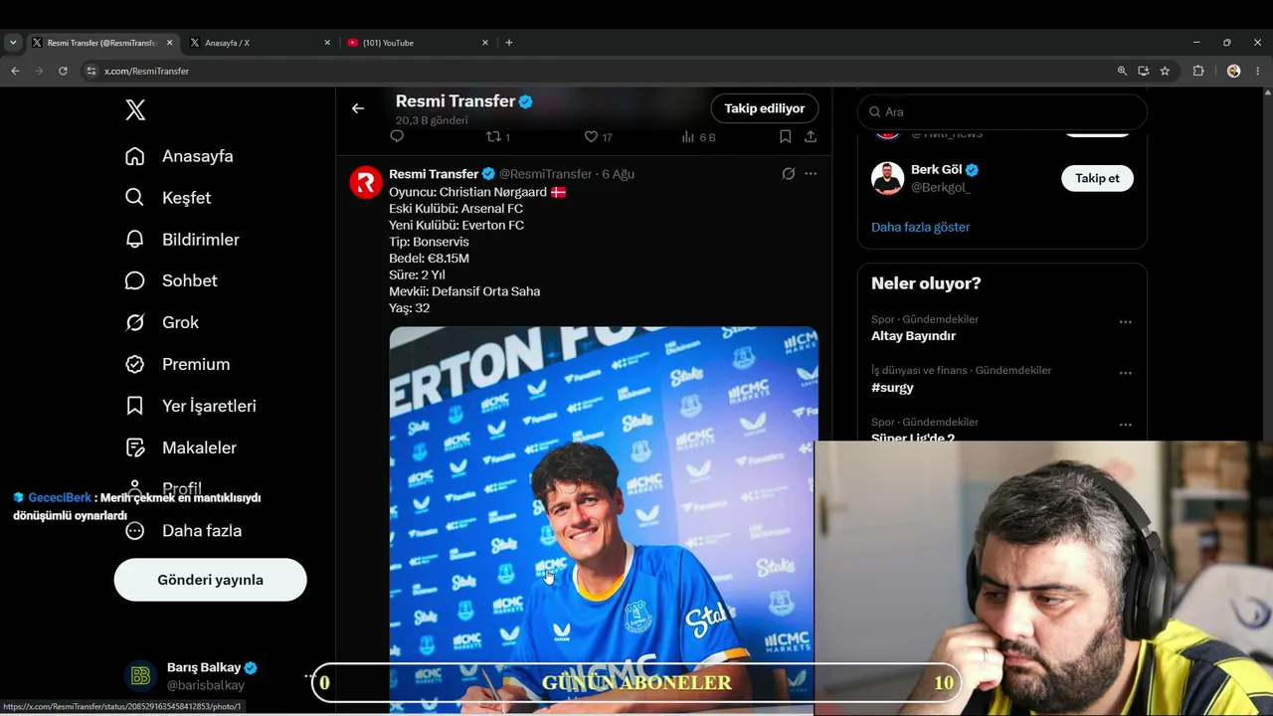This screenshot has width=1273, height=716.
Task: Repost the previous post with 1 repost
Action: click(497, 136)
